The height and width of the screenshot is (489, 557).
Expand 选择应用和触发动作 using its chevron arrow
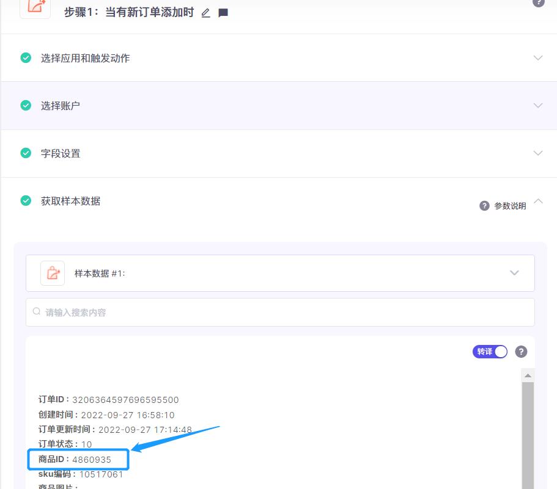click(538, 58)
